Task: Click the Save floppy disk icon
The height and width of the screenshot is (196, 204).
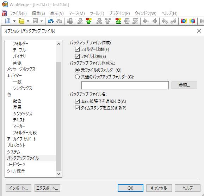Action: [x=35, y=21]
